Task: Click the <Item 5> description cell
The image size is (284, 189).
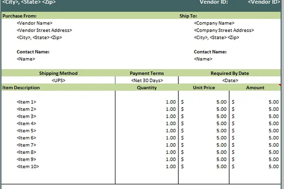Action: 26,131
